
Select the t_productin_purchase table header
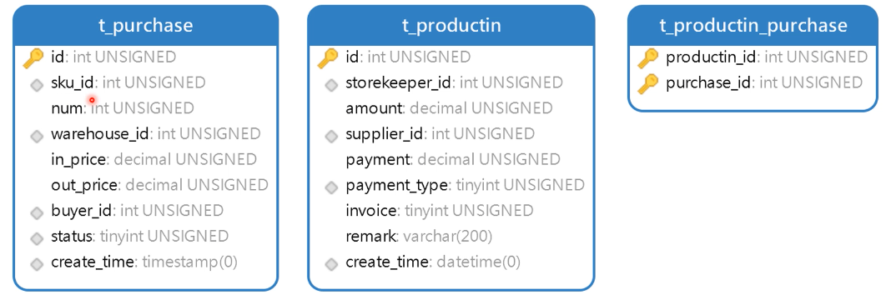(x=753, y=26)
